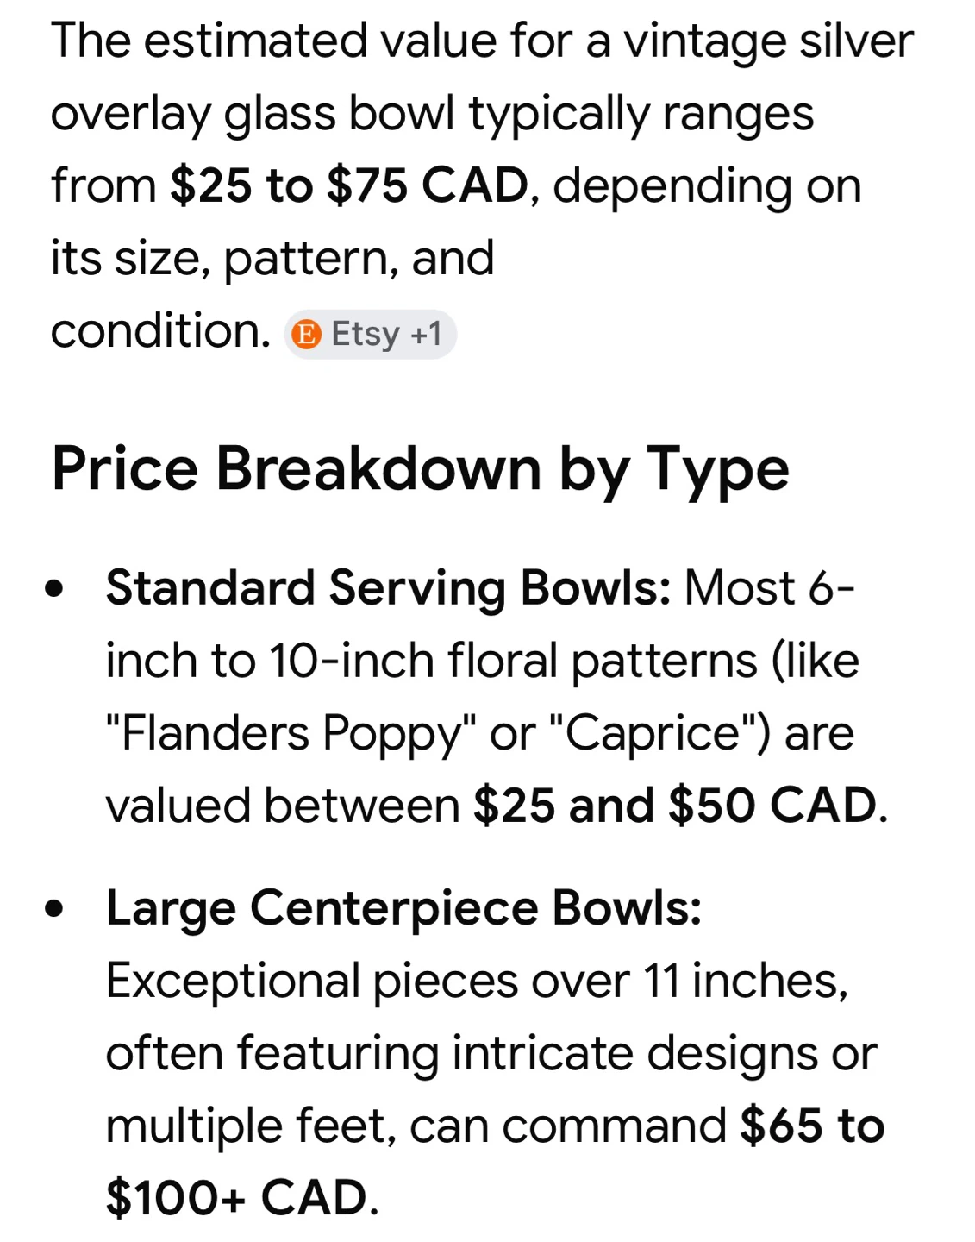The height and width of the screenshot is (1242, 975).
Task: Tap the $65 to price text
Action: click(x=812, y=1126)
